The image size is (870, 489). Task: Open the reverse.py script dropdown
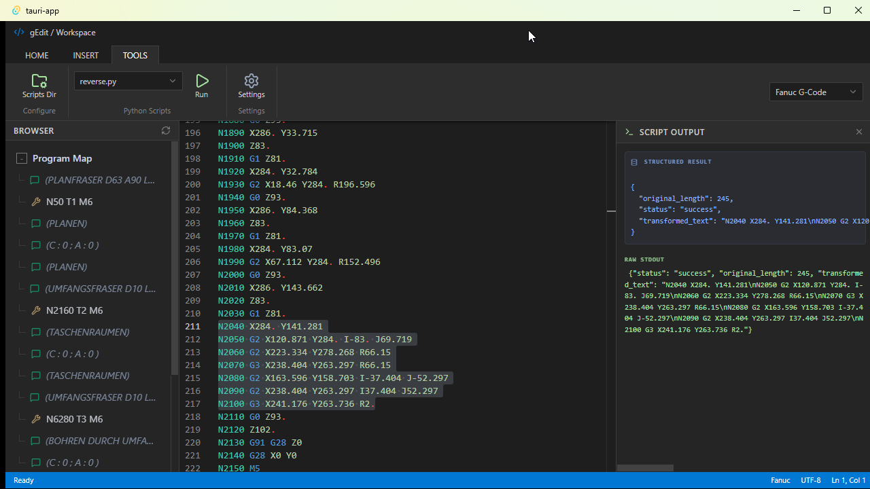(128, 81)
